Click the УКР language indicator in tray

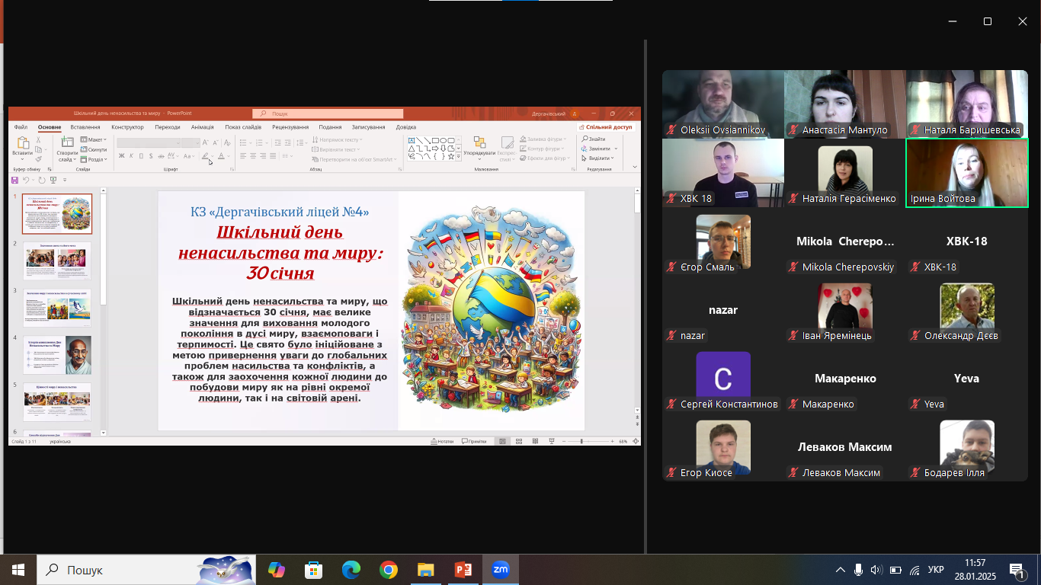(x=936, y=570)
